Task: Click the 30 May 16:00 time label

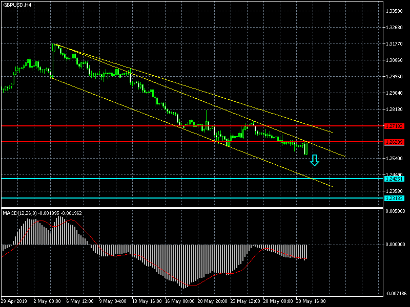Action: coord(313,301)
